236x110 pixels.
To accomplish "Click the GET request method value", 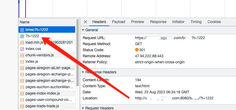I will point(138,44).
